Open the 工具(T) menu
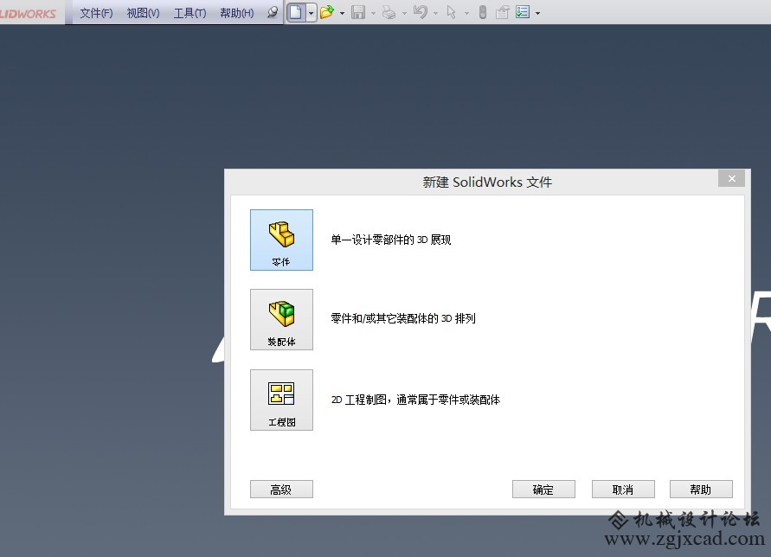 pos(190,13)
